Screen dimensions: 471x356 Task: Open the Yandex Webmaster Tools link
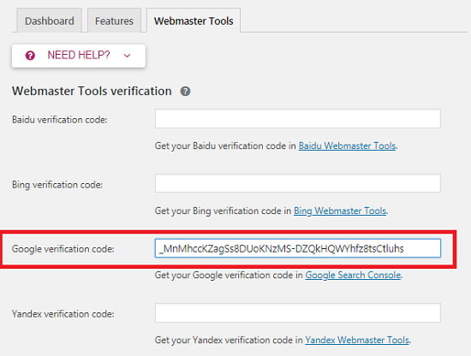point(357,340)
